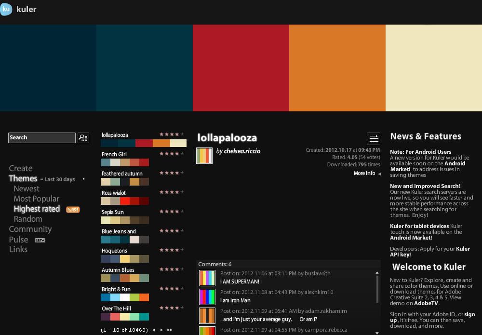Screen dimensions: 482x335
Task: Go to next themes page arrow
Action: [x=161, y=330]
